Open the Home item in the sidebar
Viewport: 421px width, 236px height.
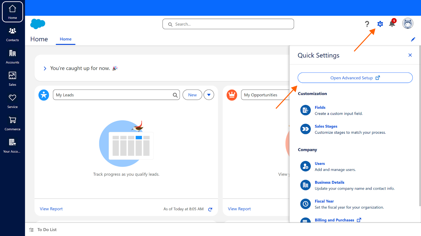click(12, 12)
